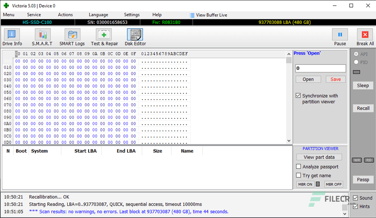The height and width of the screenshot is (218, 376).
Task: Open the Settings menu
Action: pyautogui.click(x=132, y=15)
